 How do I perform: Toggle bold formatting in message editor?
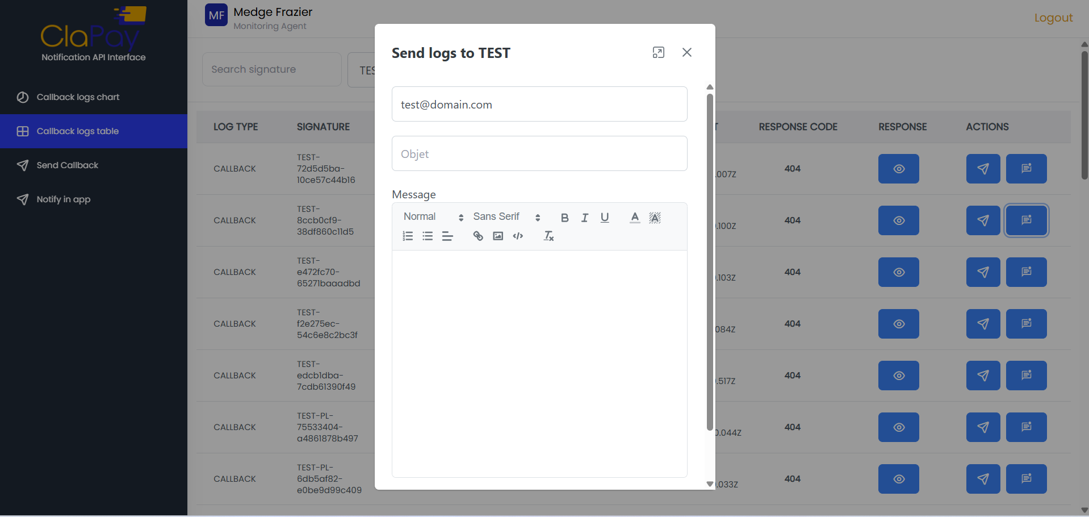564,218
